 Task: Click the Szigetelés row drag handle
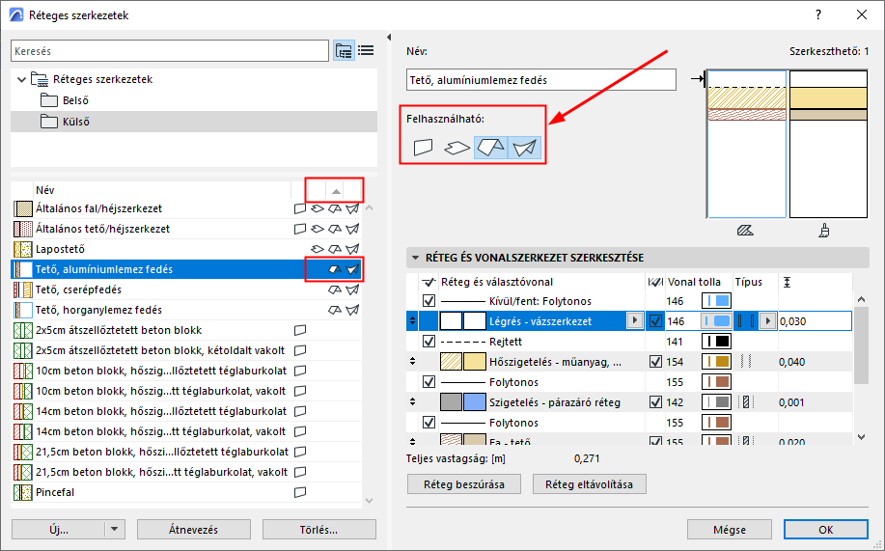coord(413,402)
